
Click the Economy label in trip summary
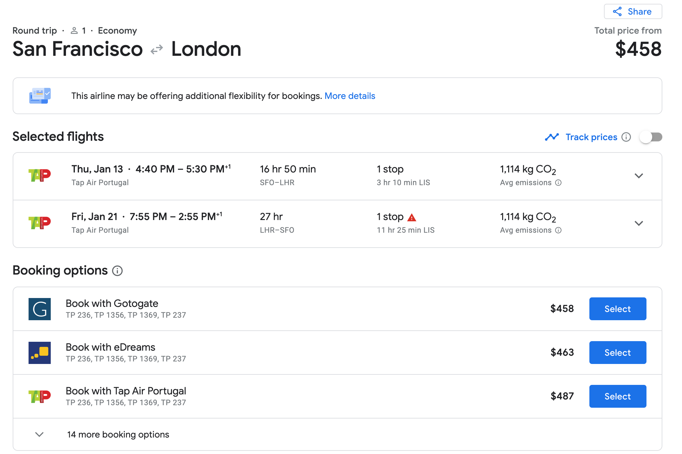[117, 30]
